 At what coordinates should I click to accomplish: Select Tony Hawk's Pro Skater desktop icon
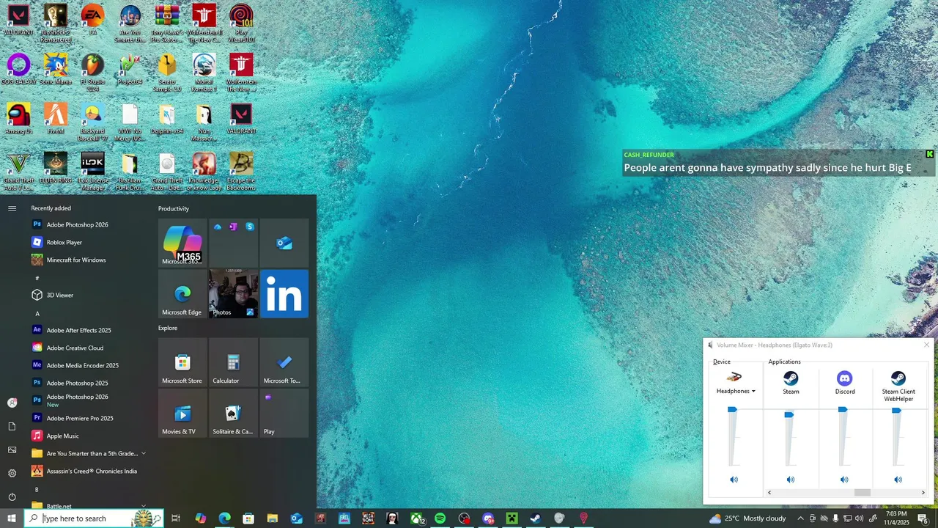(x=167, y=22)
